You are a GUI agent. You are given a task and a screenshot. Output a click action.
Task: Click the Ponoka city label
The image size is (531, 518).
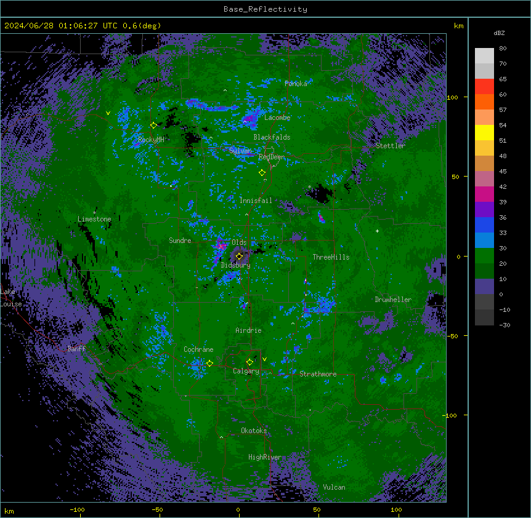point(296,84)
